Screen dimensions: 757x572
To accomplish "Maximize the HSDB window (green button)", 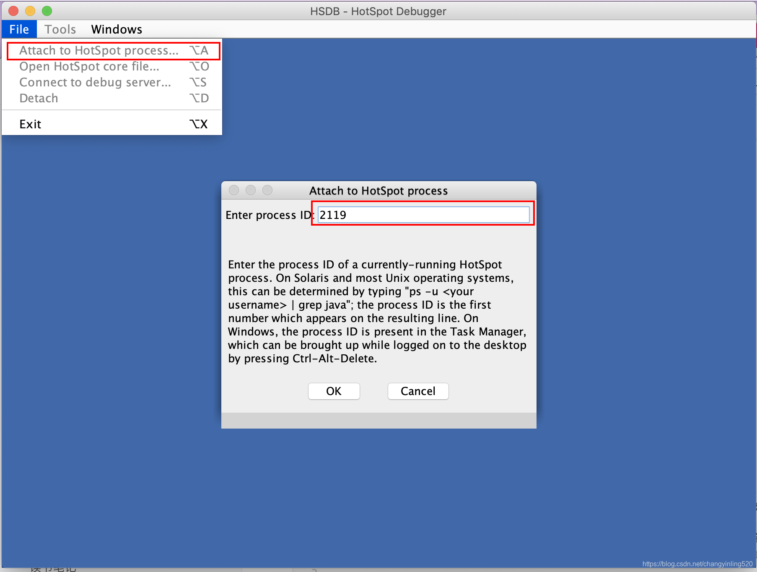I will [47, 11].
